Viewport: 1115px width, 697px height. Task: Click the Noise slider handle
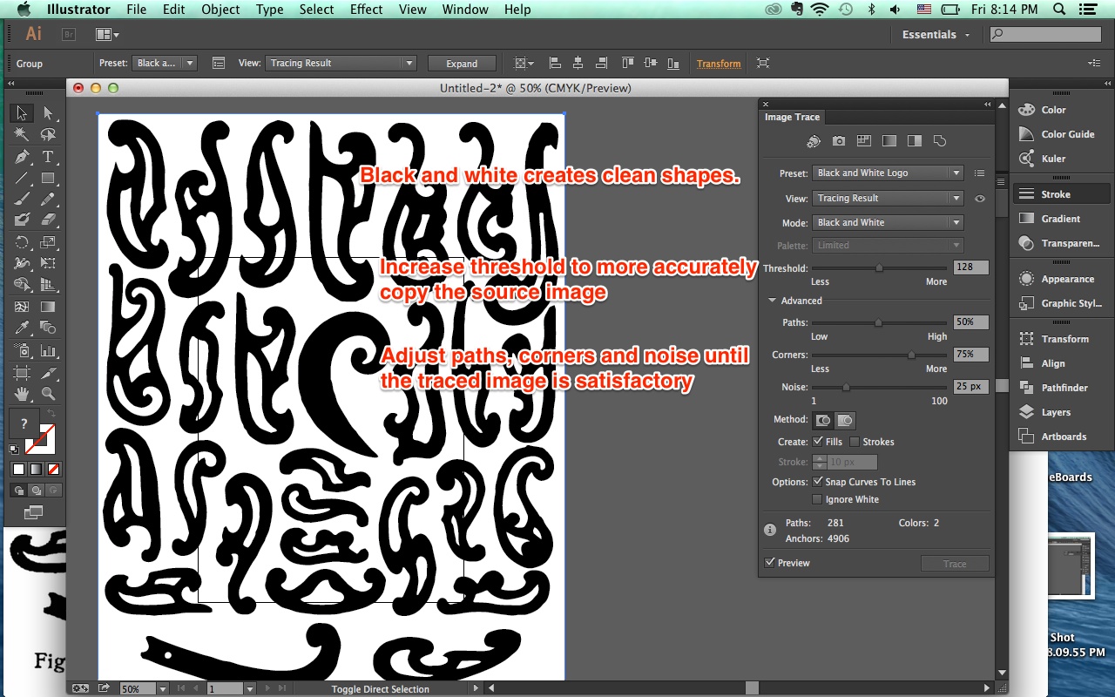coord(845,388)
